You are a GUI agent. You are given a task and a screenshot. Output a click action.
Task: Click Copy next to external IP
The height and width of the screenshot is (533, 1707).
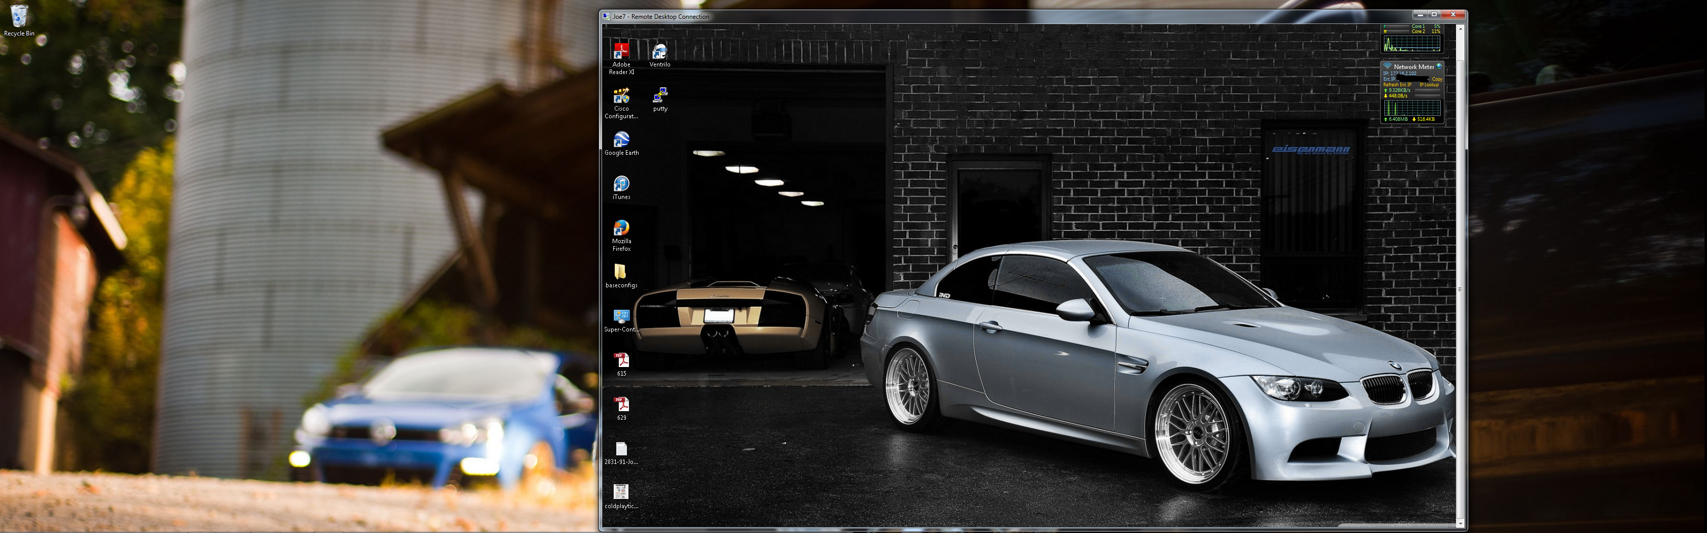[x=1437, y=80]
